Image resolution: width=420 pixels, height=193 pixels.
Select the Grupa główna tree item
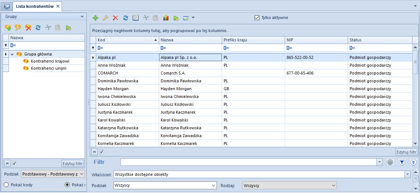(38, 54)
